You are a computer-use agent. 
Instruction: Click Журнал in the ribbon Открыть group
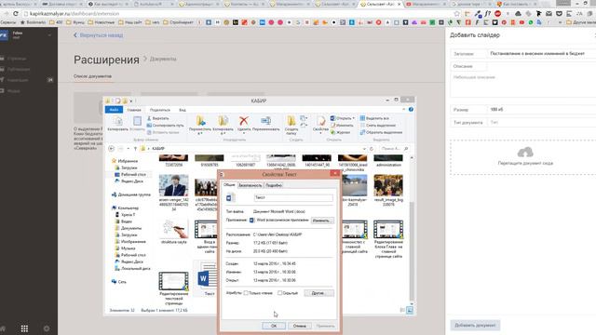340,132
